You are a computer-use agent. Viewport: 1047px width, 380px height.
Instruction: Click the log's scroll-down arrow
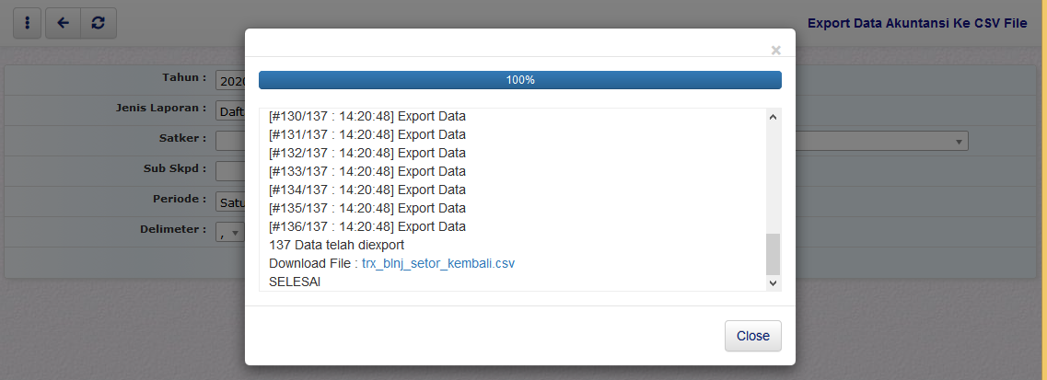click(773, 282)
